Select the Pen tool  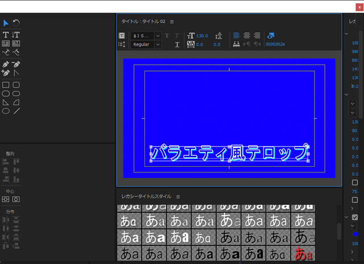pyautogui.click(x=6, y=64)
